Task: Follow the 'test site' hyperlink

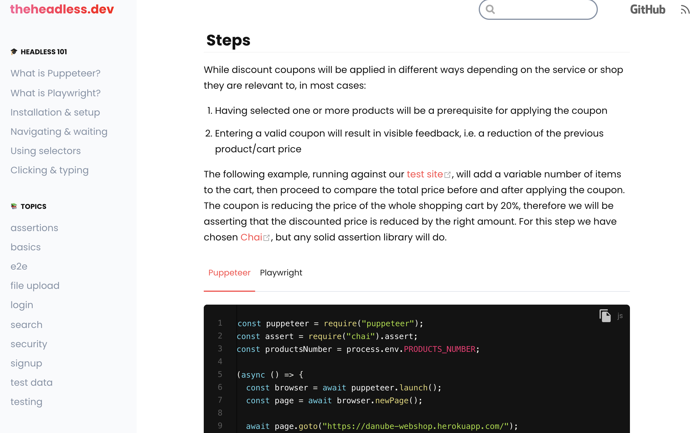Action: tap(425, 174)
